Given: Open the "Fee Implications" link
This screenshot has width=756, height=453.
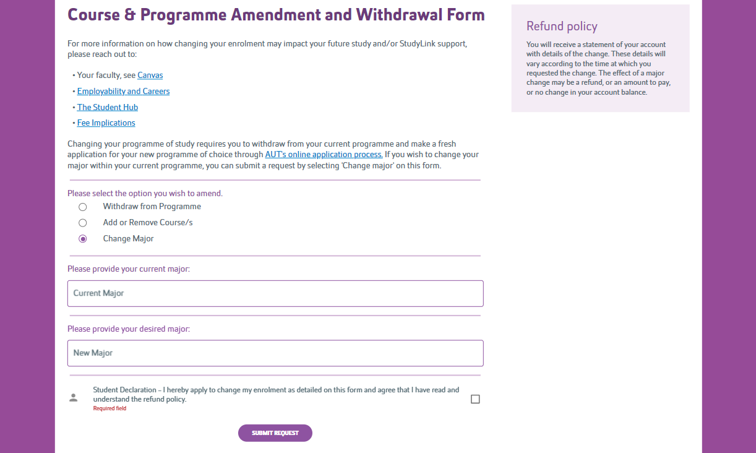Looking at the screenshot, I should click(x=106, y=123).
